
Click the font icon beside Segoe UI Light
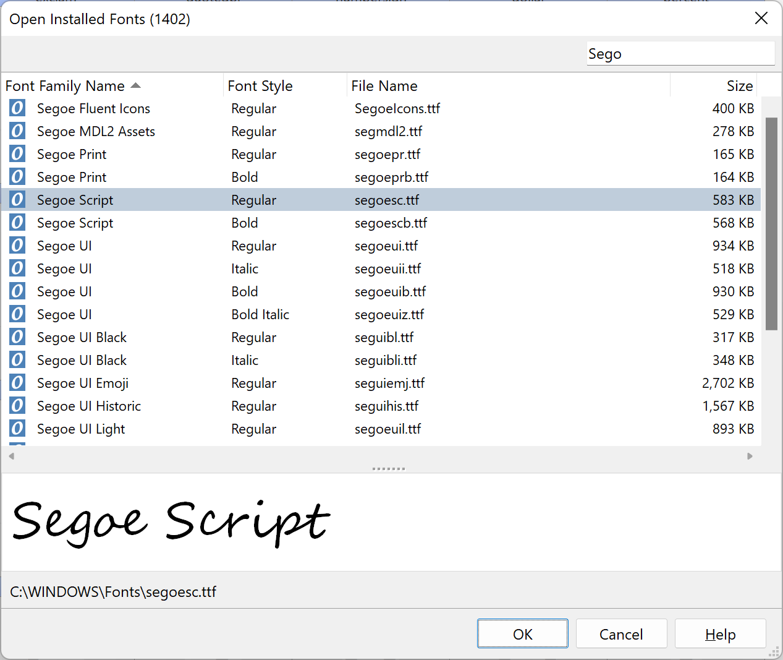click(17, 429)
